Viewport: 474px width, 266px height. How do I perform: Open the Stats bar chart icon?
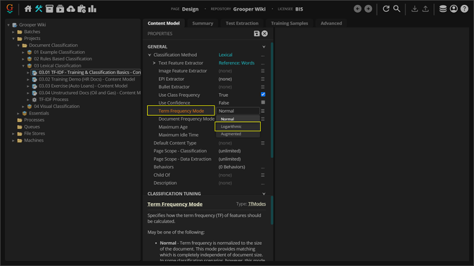tap(92, 9)
